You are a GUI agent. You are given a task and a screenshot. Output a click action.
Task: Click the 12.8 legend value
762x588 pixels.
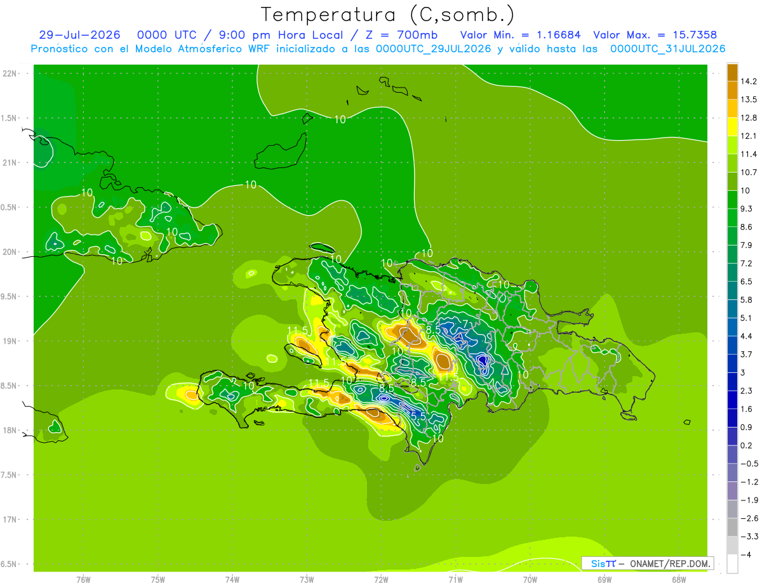point(749,117)
